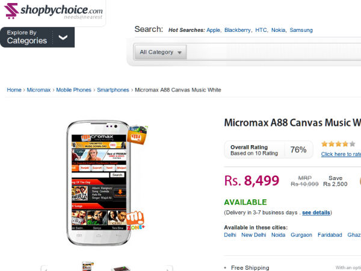Open the Smartphones breadcrumb link
The width and height of the screenshot is (361, 271).
click(113, 90)
